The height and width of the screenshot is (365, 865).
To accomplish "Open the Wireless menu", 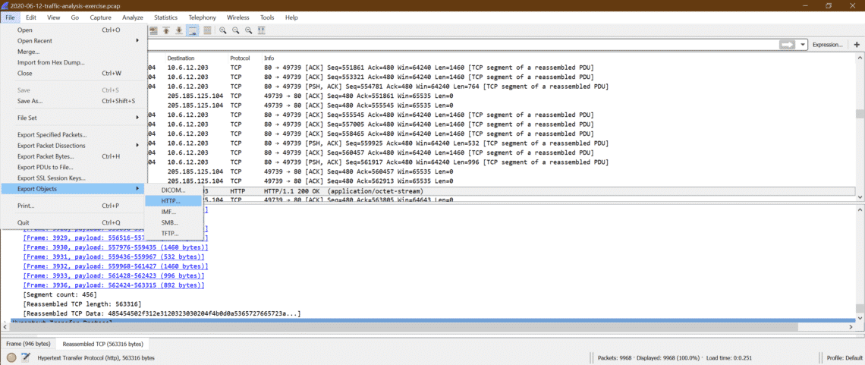I will click(x=238, y=17).
